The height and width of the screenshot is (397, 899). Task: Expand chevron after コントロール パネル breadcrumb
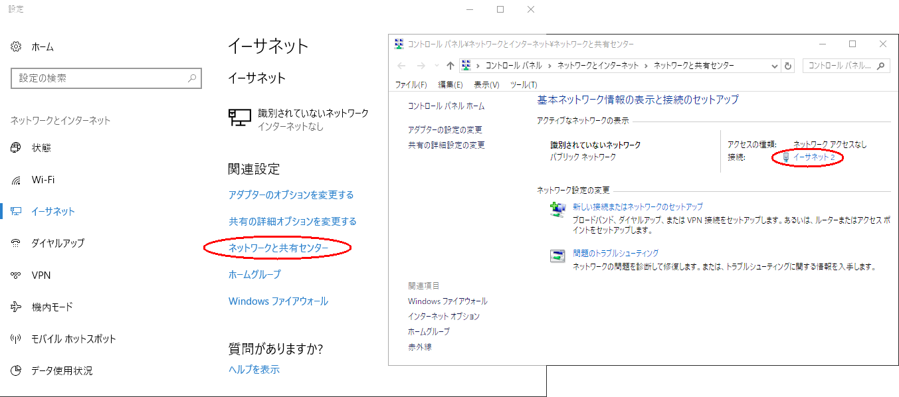coord(550,66)
